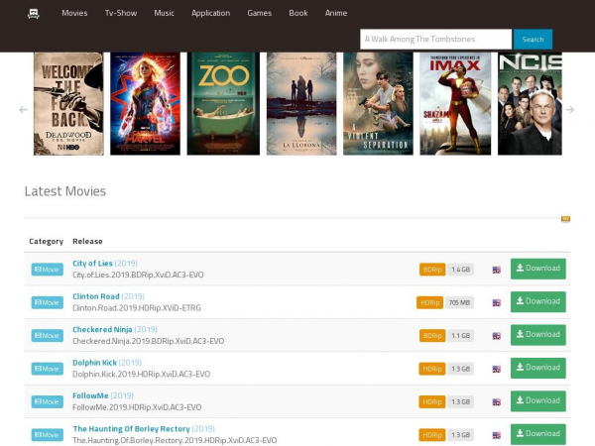Viewport: 595px width, 446px height.
Task: Click the Release column header
Action: click(x=87, y=241)
